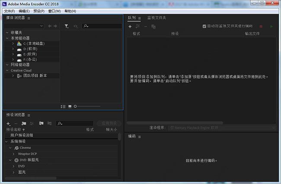
Task: Export presets icon
Action: [49, 124]
